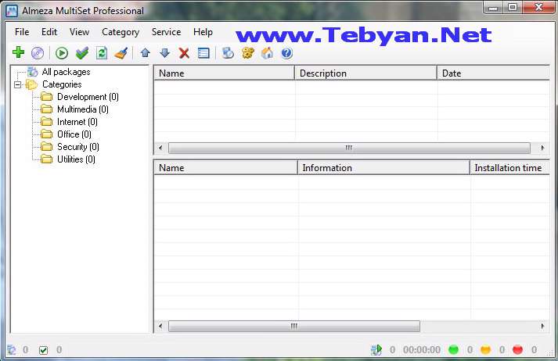Click the 00:00:00 timer in status bar
Image resolution: width=558 pixels, height=361 pixels.
422,350
